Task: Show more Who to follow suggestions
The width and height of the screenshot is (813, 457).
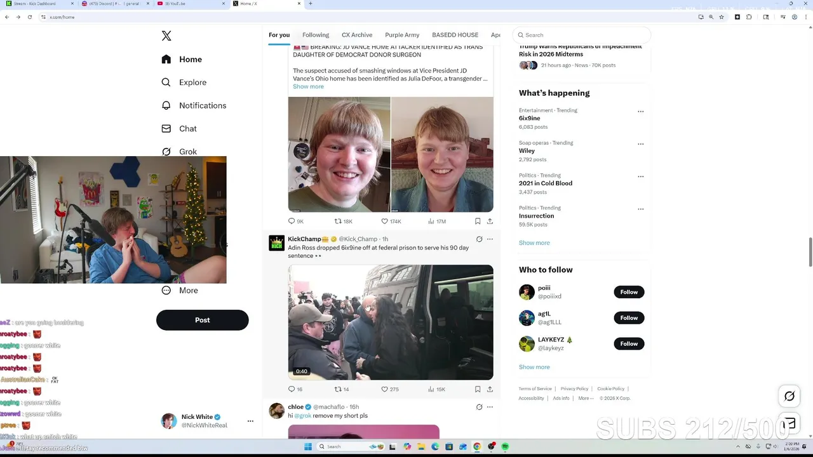Action: pos(534,367)
